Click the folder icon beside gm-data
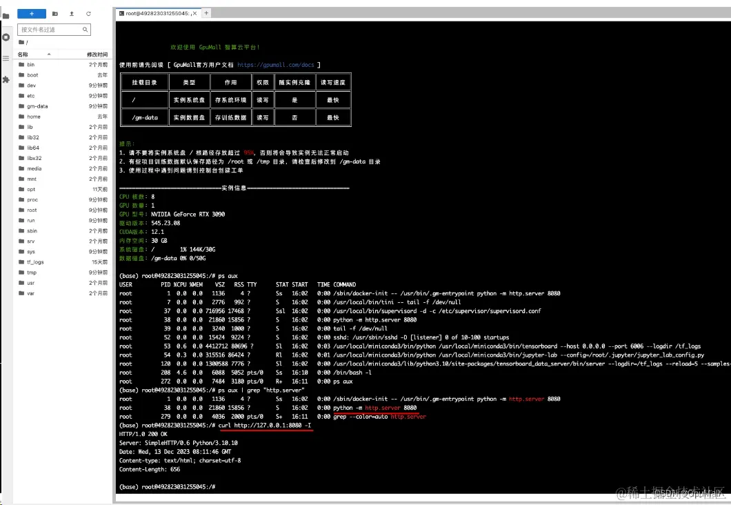This screenshot has height=505, width=731. [21, 106]
